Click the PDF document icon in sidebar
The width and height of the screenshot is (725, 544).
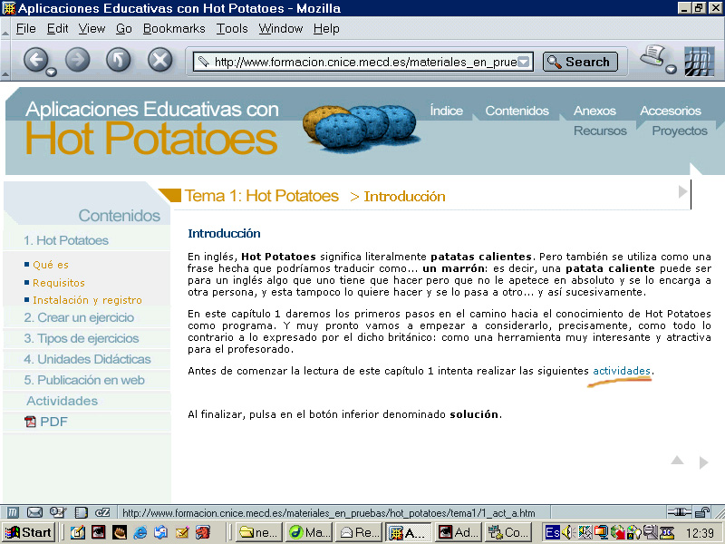(x=30, y=422)
